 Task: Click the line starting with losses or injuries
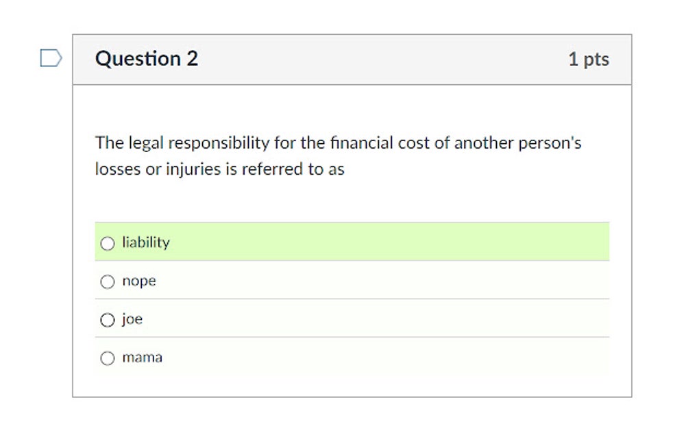click(219, 169)
